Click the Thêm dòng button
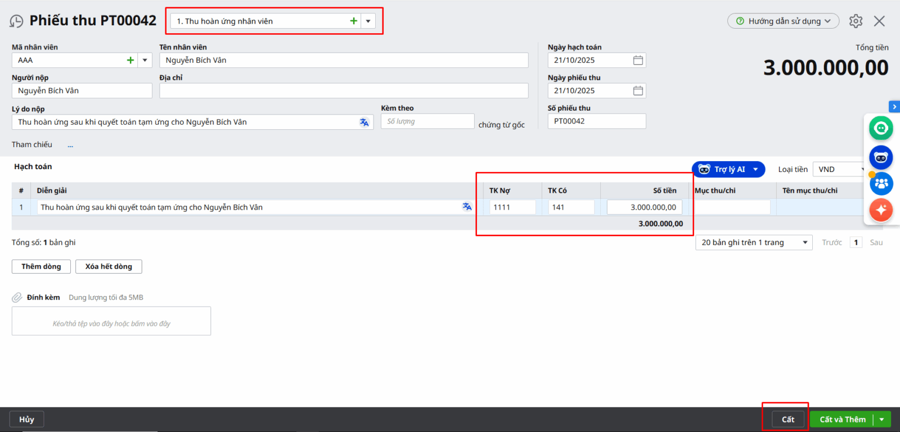The image size is (900, 432). (41, 266)
